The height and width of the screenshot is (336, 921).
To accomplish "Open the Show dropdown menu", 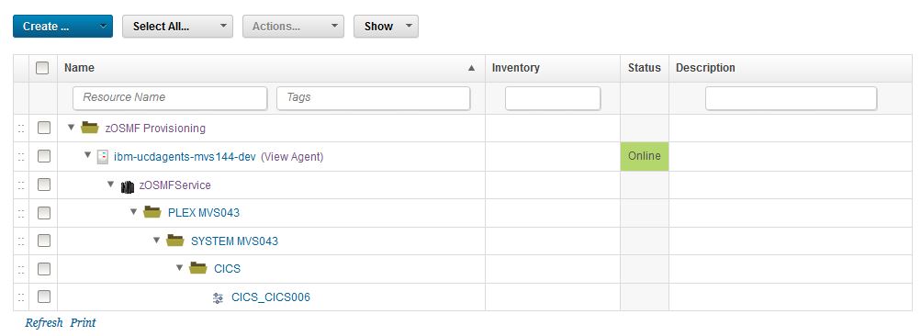I will tap(386, 27).
